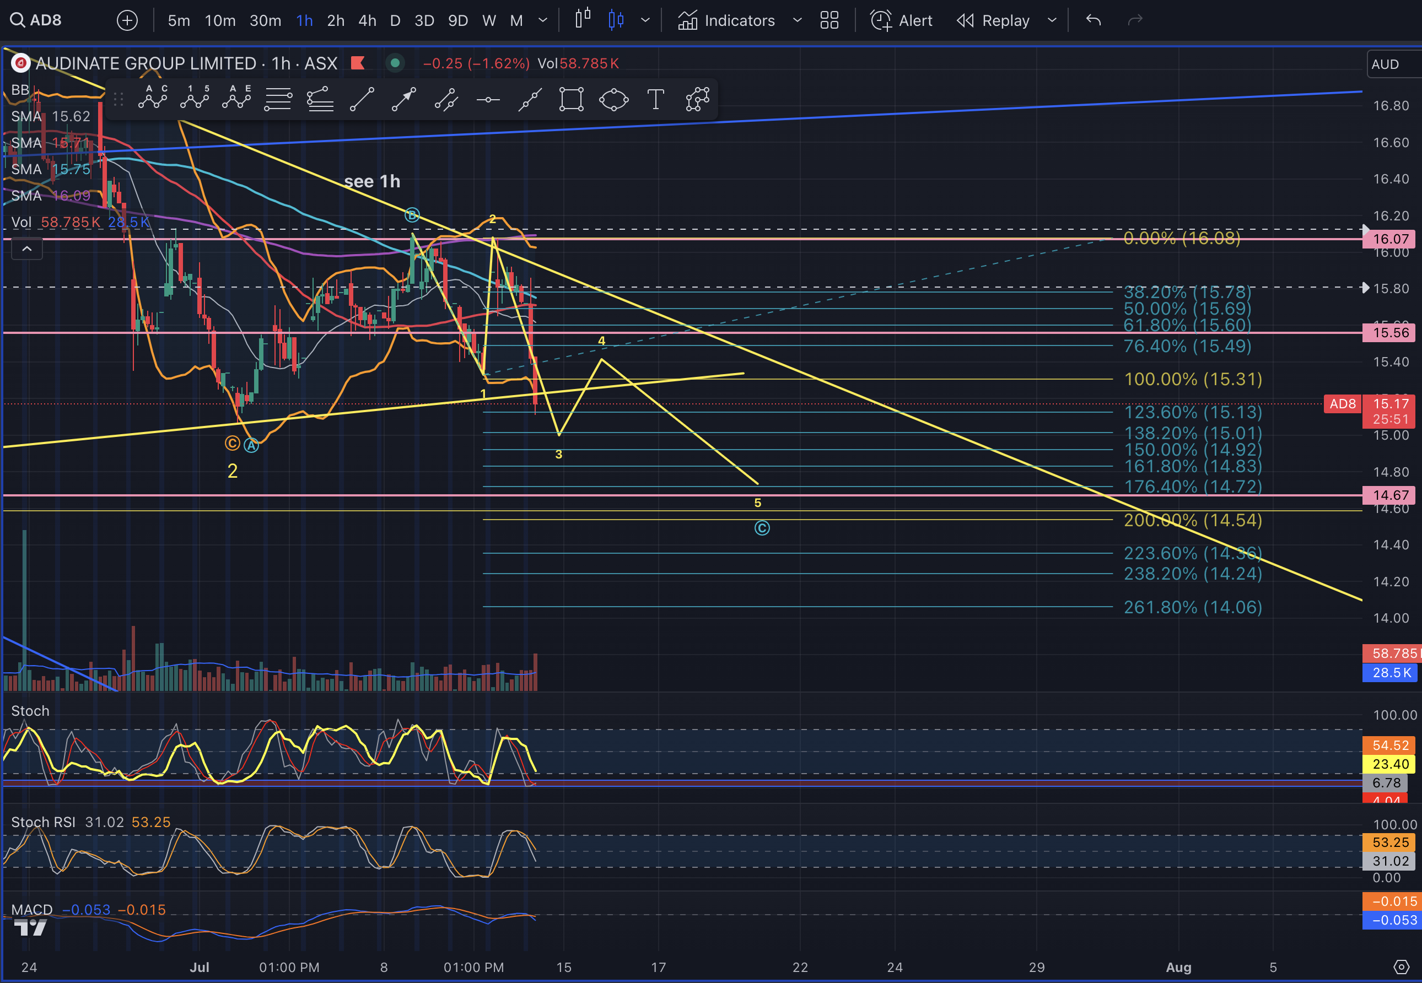
Task: Expand the favorite indicators dropdown arrow
Action: pyautogui.click(x=797, y=20)
